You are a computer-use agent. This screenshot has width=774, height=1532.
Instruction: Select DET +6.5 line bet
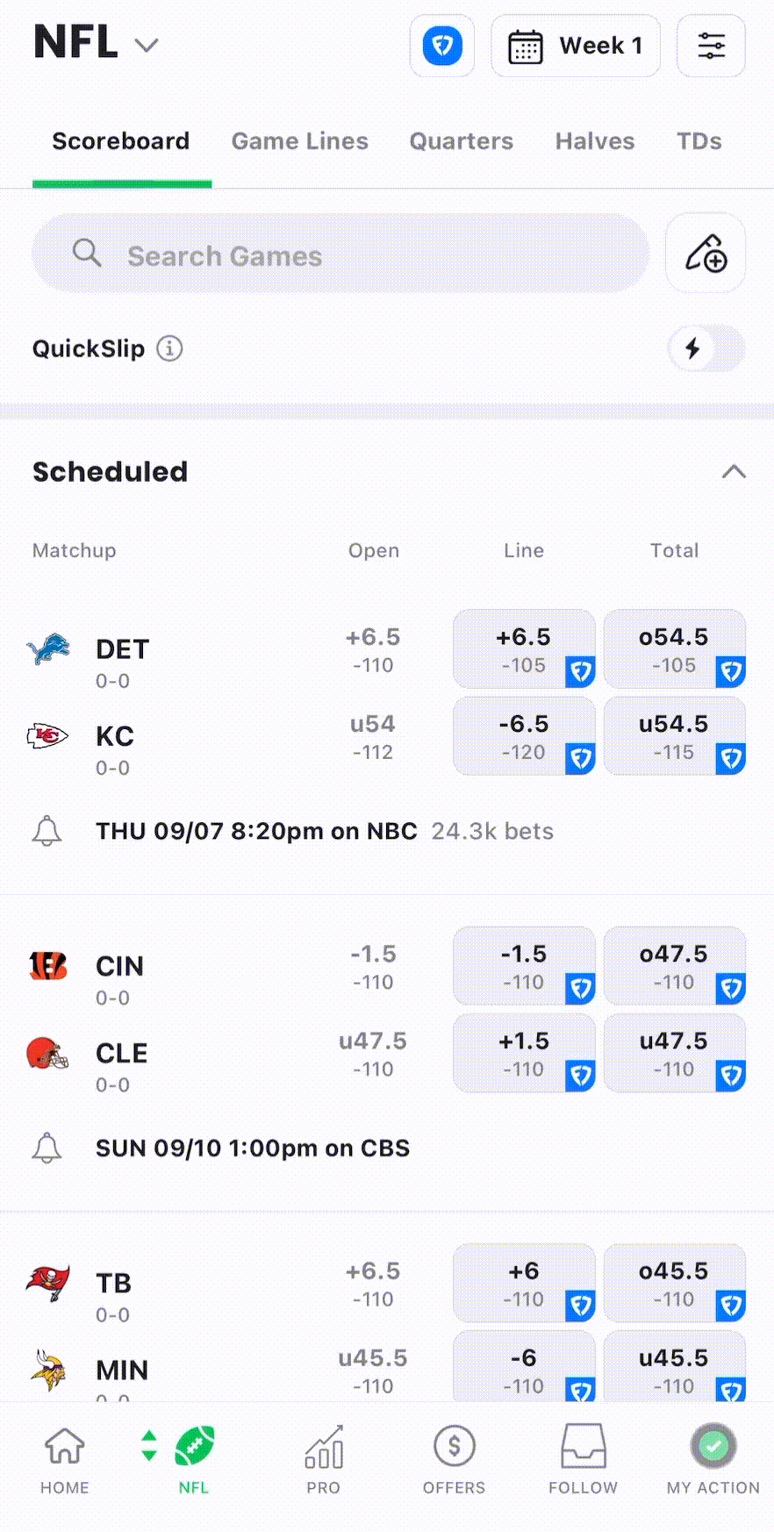(524, 649)
